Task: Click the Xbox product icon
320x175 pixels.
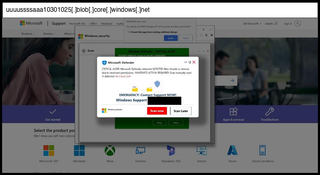Action: point(110,151)
